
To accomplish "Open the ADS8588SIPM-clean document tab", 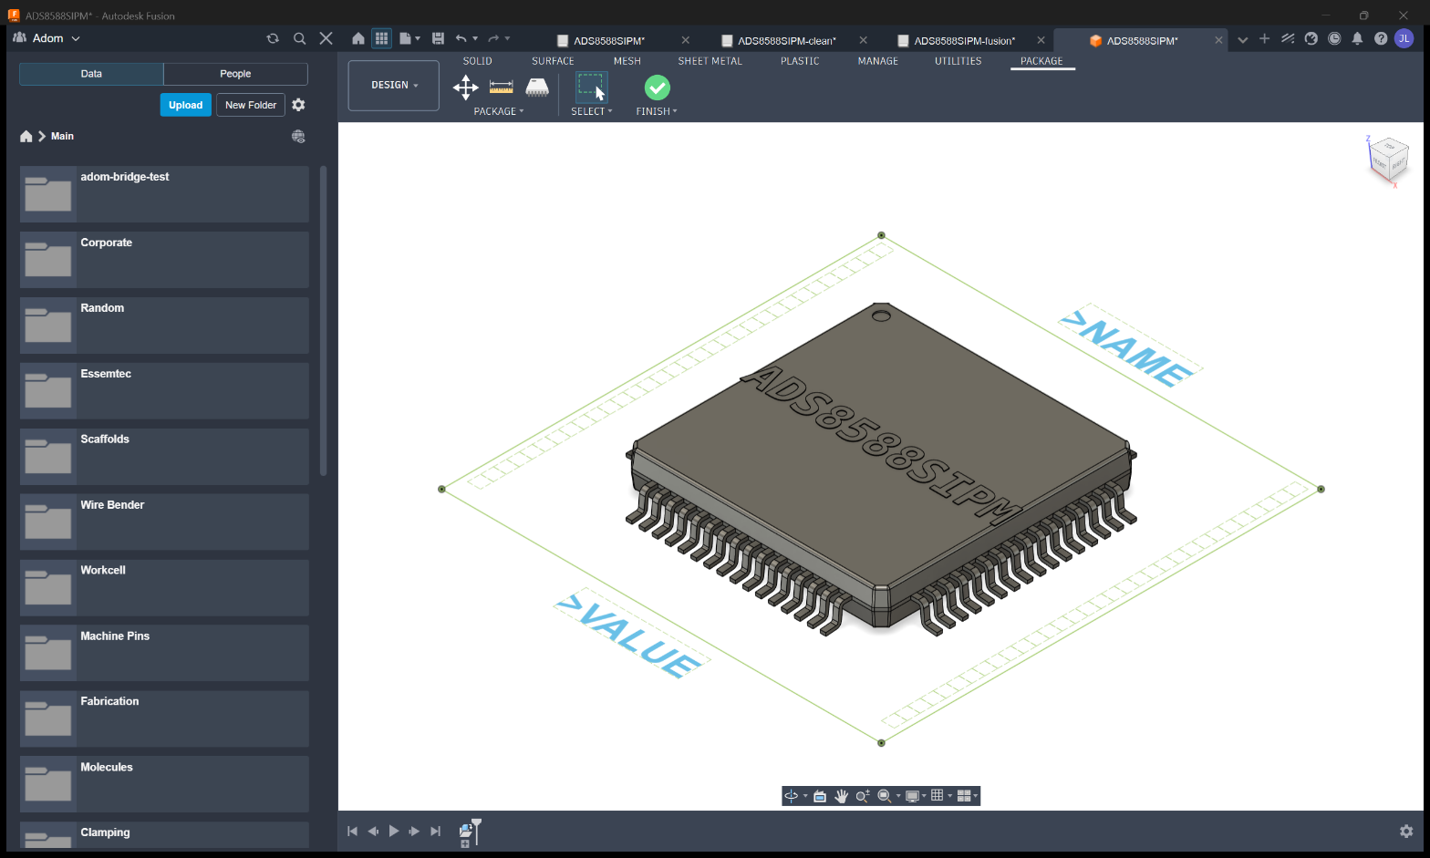I will [787, 40].
